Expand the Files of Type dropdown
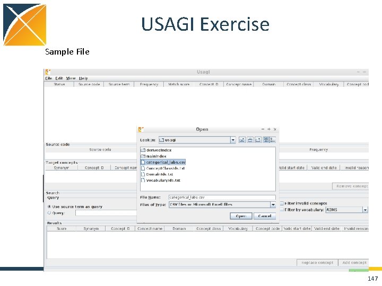 click(x=273, y=204)
